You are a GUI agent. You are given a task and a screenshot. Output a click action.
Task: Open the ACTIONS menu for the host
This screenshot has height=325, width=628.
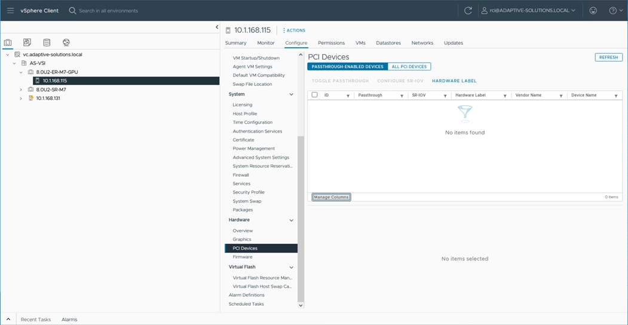point(294,30)
